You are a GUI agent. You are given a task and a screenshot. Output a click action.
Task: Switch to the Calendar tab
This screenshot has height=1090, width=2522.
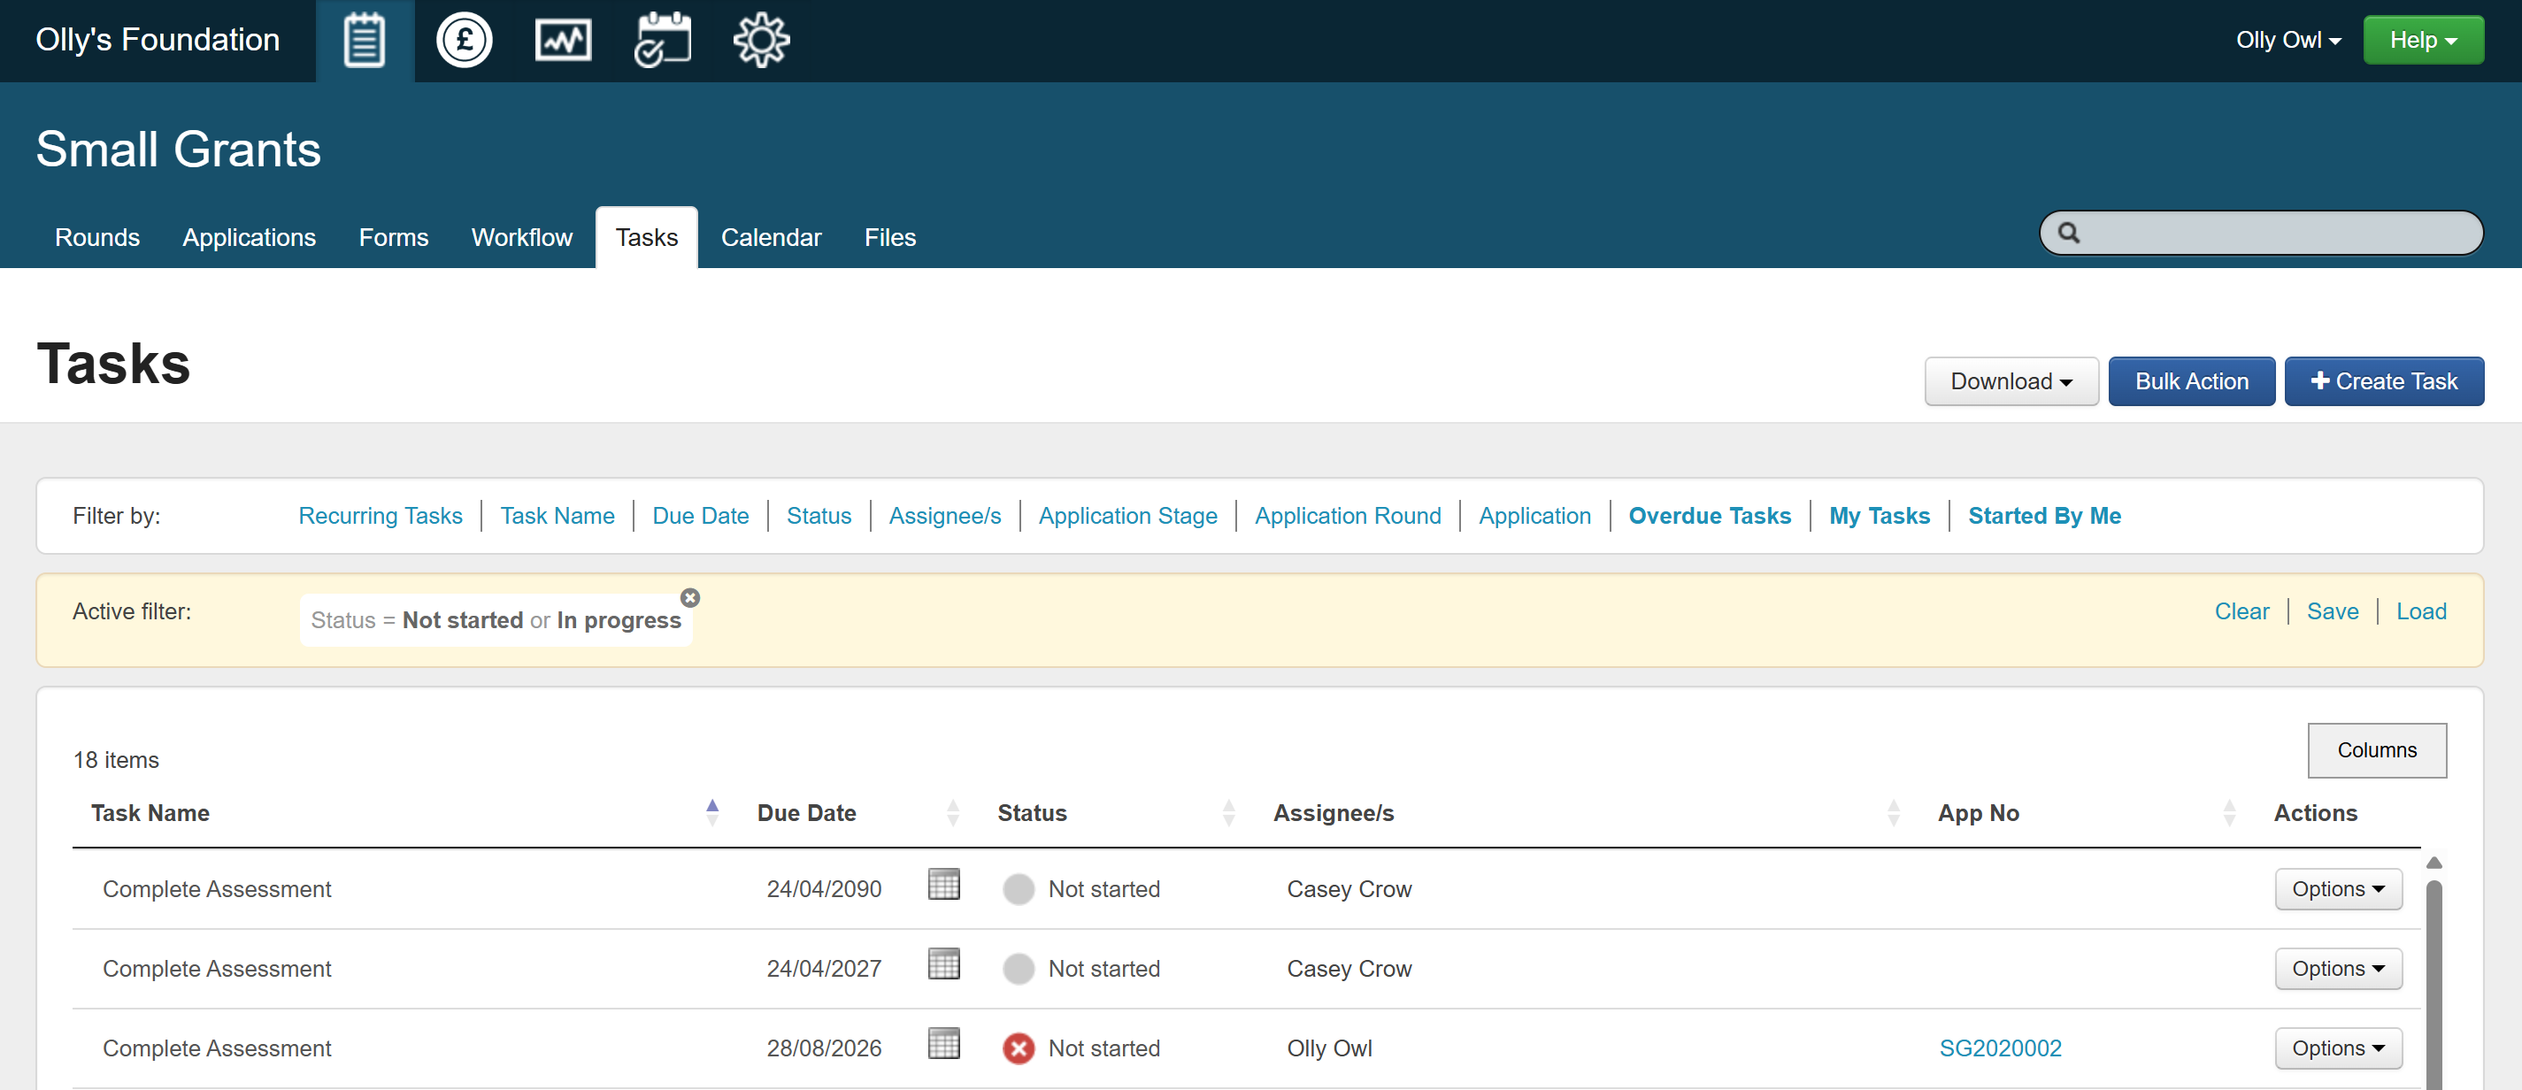[x=771, y=238]
